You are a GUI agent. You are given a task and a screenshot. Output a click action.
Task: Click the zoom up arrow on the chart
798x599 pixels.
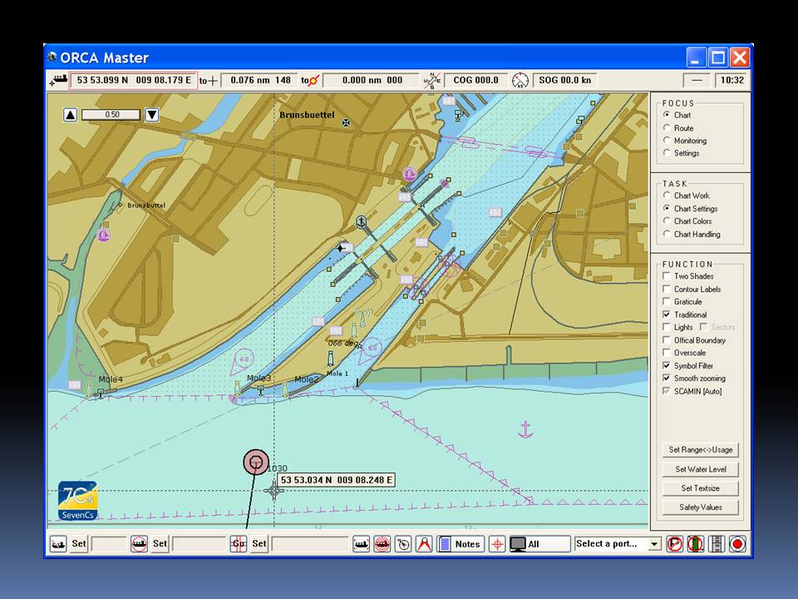(x=70, y=115)
